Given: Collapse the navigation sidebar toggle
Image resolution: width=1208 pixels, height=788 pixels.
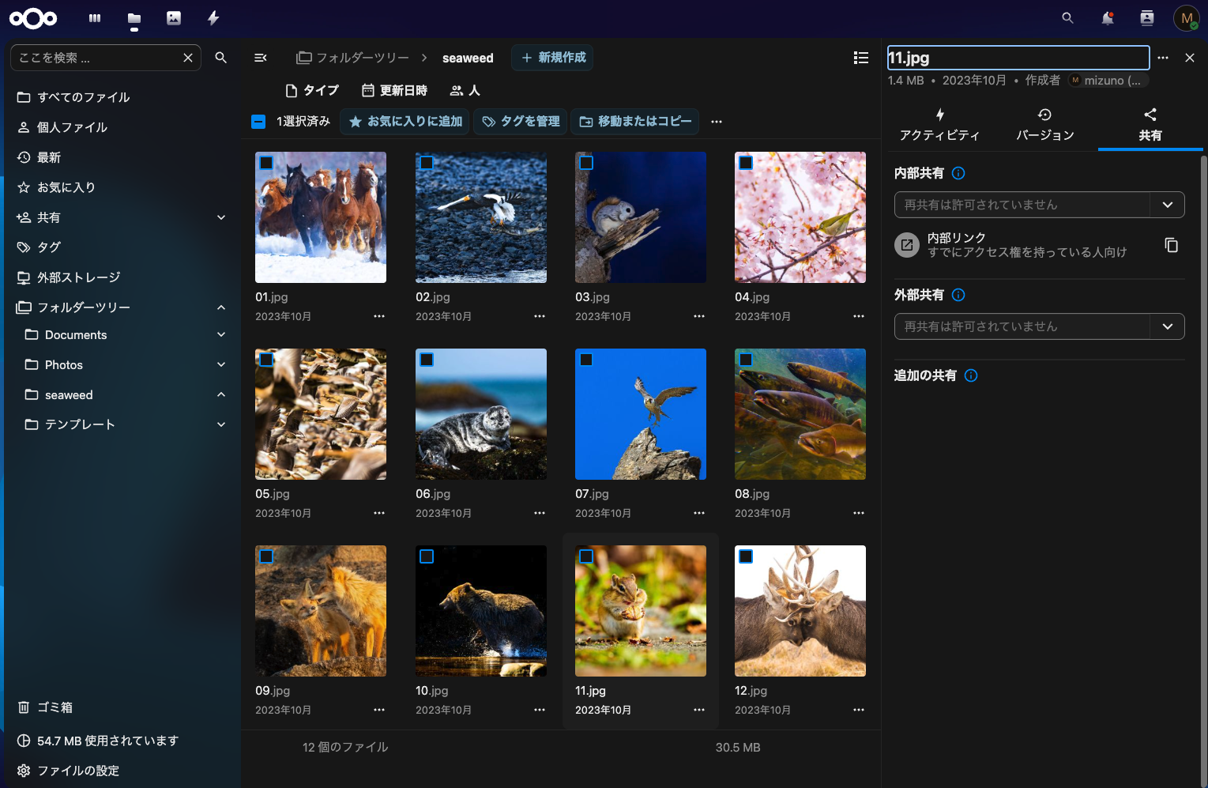Looking at the screenshot, I should 260,58.
